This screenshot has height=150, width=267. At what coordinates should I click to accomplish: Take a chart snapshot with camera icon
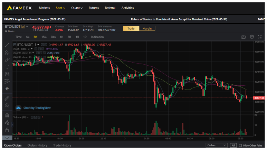[x=243, y=37]
